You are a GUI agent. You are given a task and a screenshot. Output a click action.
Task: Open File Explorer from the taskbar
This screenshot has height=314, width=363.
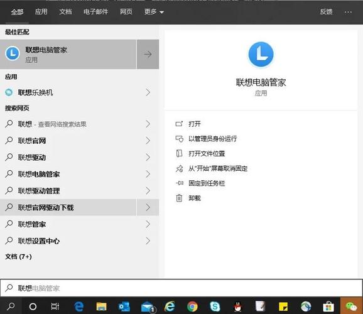coord(101,306)
